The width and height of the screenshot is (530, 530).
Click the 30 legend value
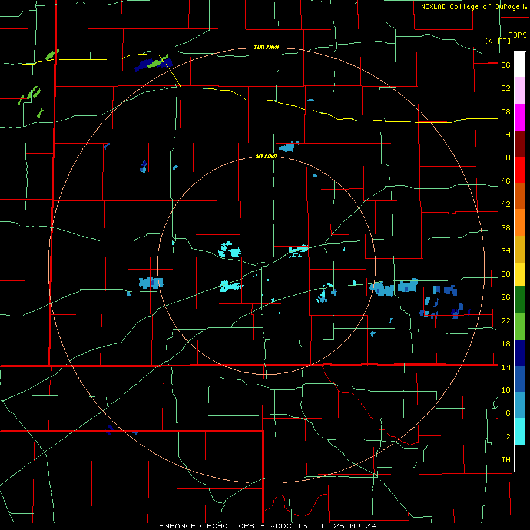coord(506,274)
